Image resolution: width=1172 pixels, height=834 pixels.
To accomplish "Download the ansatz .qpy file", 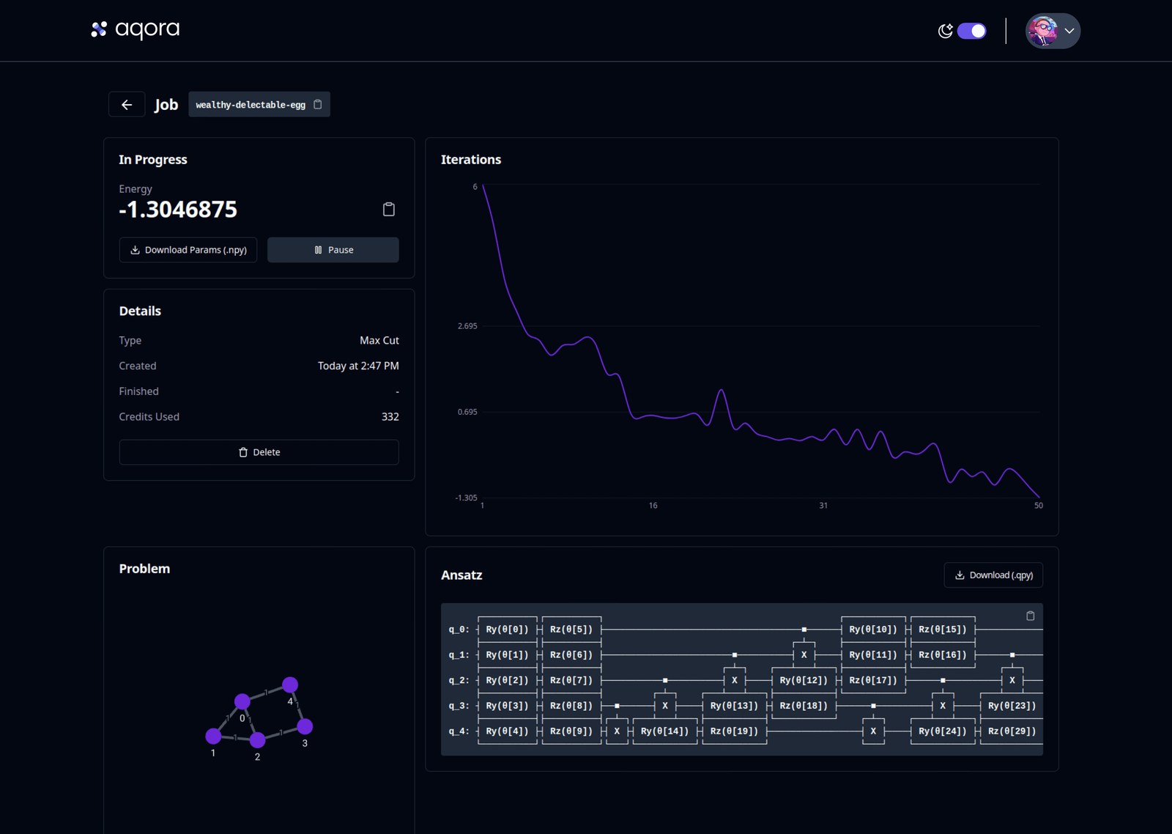I will (993, 575).
